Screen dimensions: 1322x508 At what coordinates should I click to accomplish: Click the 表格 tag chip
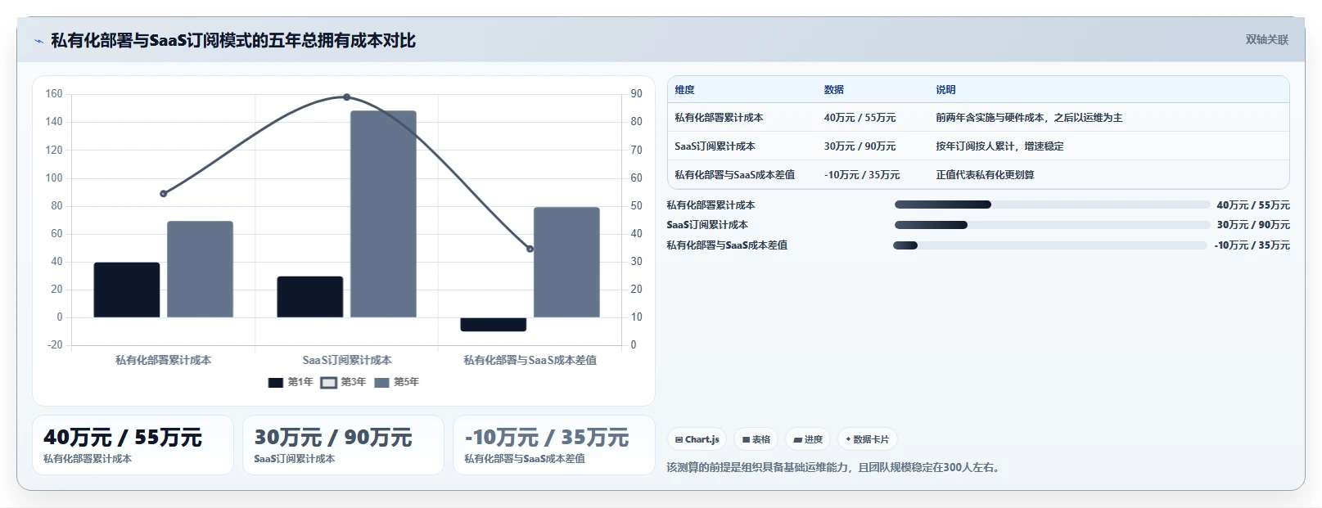[756, 439]
